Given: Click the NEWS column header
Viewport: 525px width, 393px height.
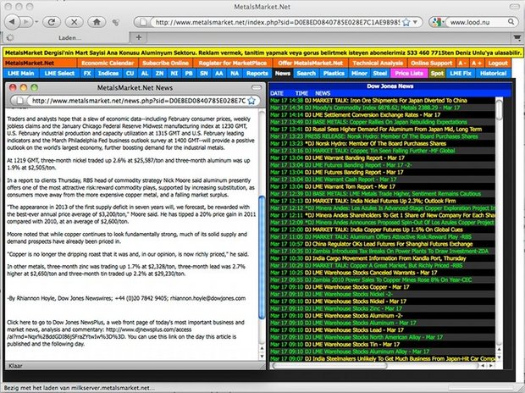Looking at the screenshot, I should [x=323, y=93].
